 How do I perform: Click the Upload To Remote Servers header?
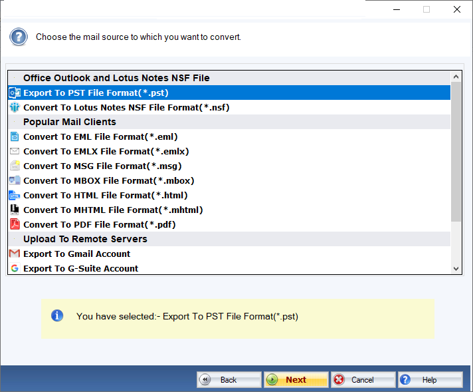coord(229,239)
